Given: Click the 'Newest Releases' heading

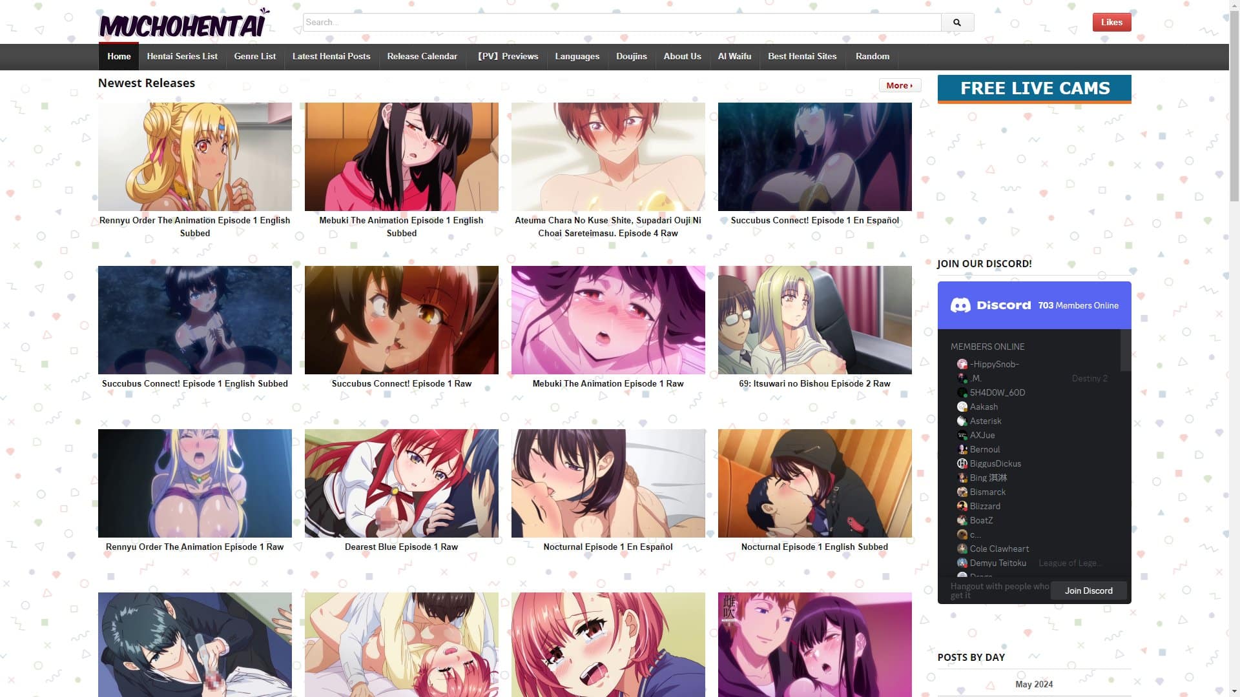Looking at the screenshot, I should point(147,83).
